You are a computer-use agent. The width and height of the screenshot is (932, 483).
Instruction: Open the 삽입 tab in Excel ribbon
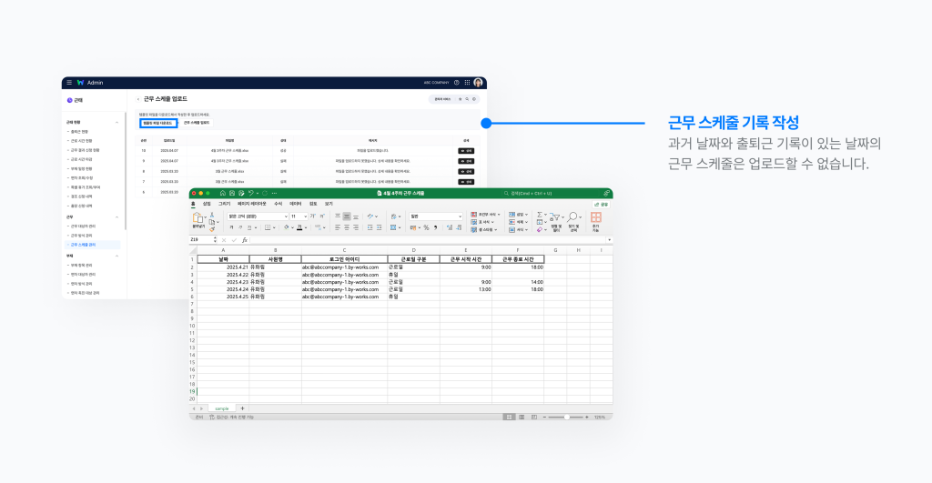[207, 204]
